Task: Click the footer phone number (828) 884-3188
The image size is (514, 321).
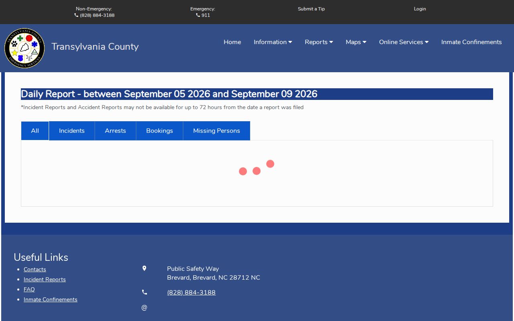Action: tap(191, 293)
